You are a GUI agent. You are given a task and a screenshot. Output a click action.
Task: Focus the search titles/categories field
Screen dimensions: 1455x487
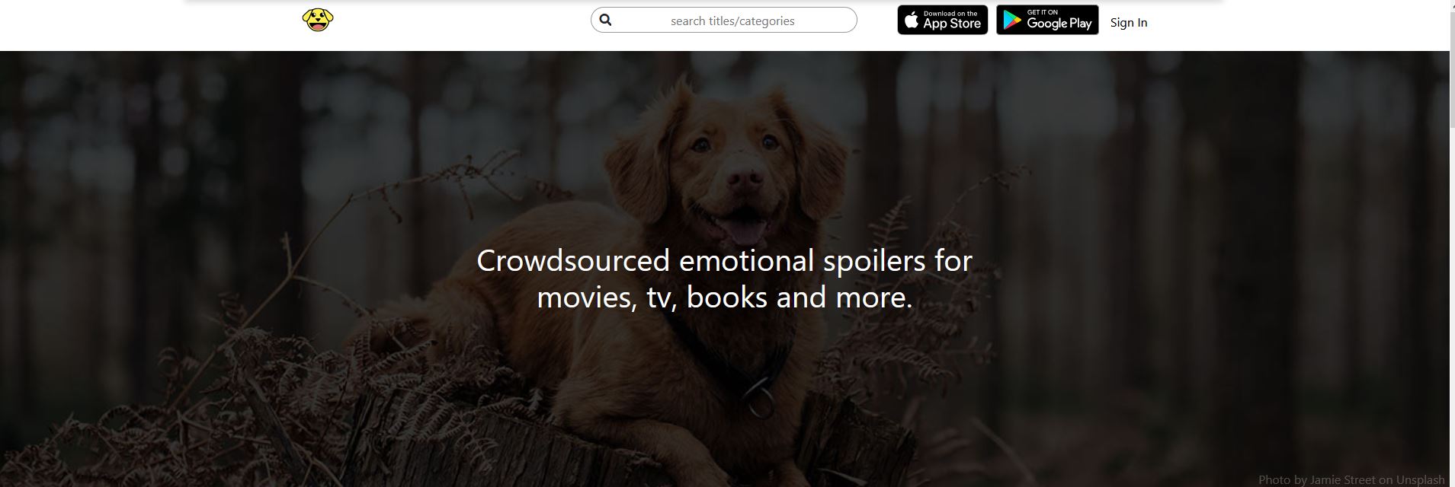tap(723, 21)
